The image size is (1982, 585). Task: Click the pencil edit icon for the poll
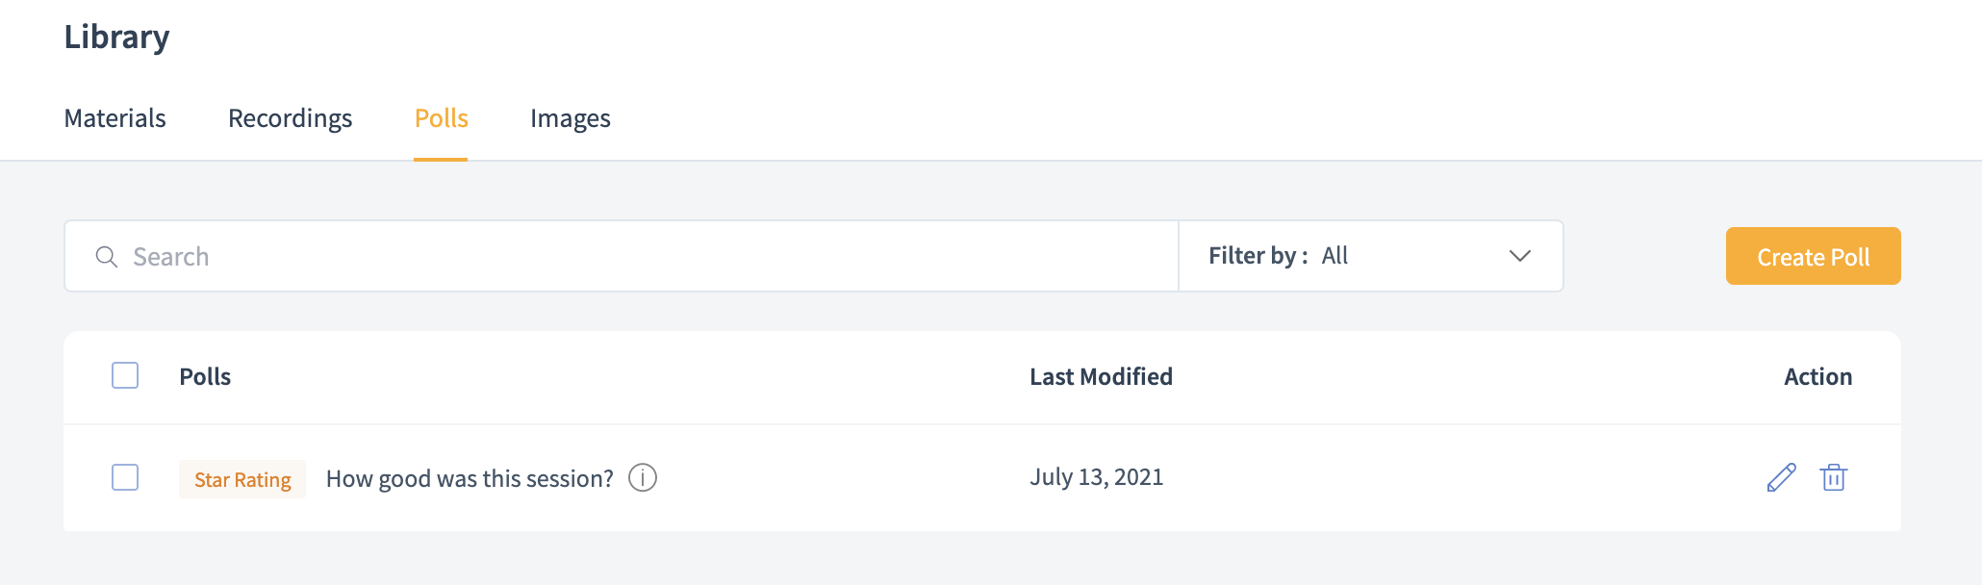tap(1781, 477)
